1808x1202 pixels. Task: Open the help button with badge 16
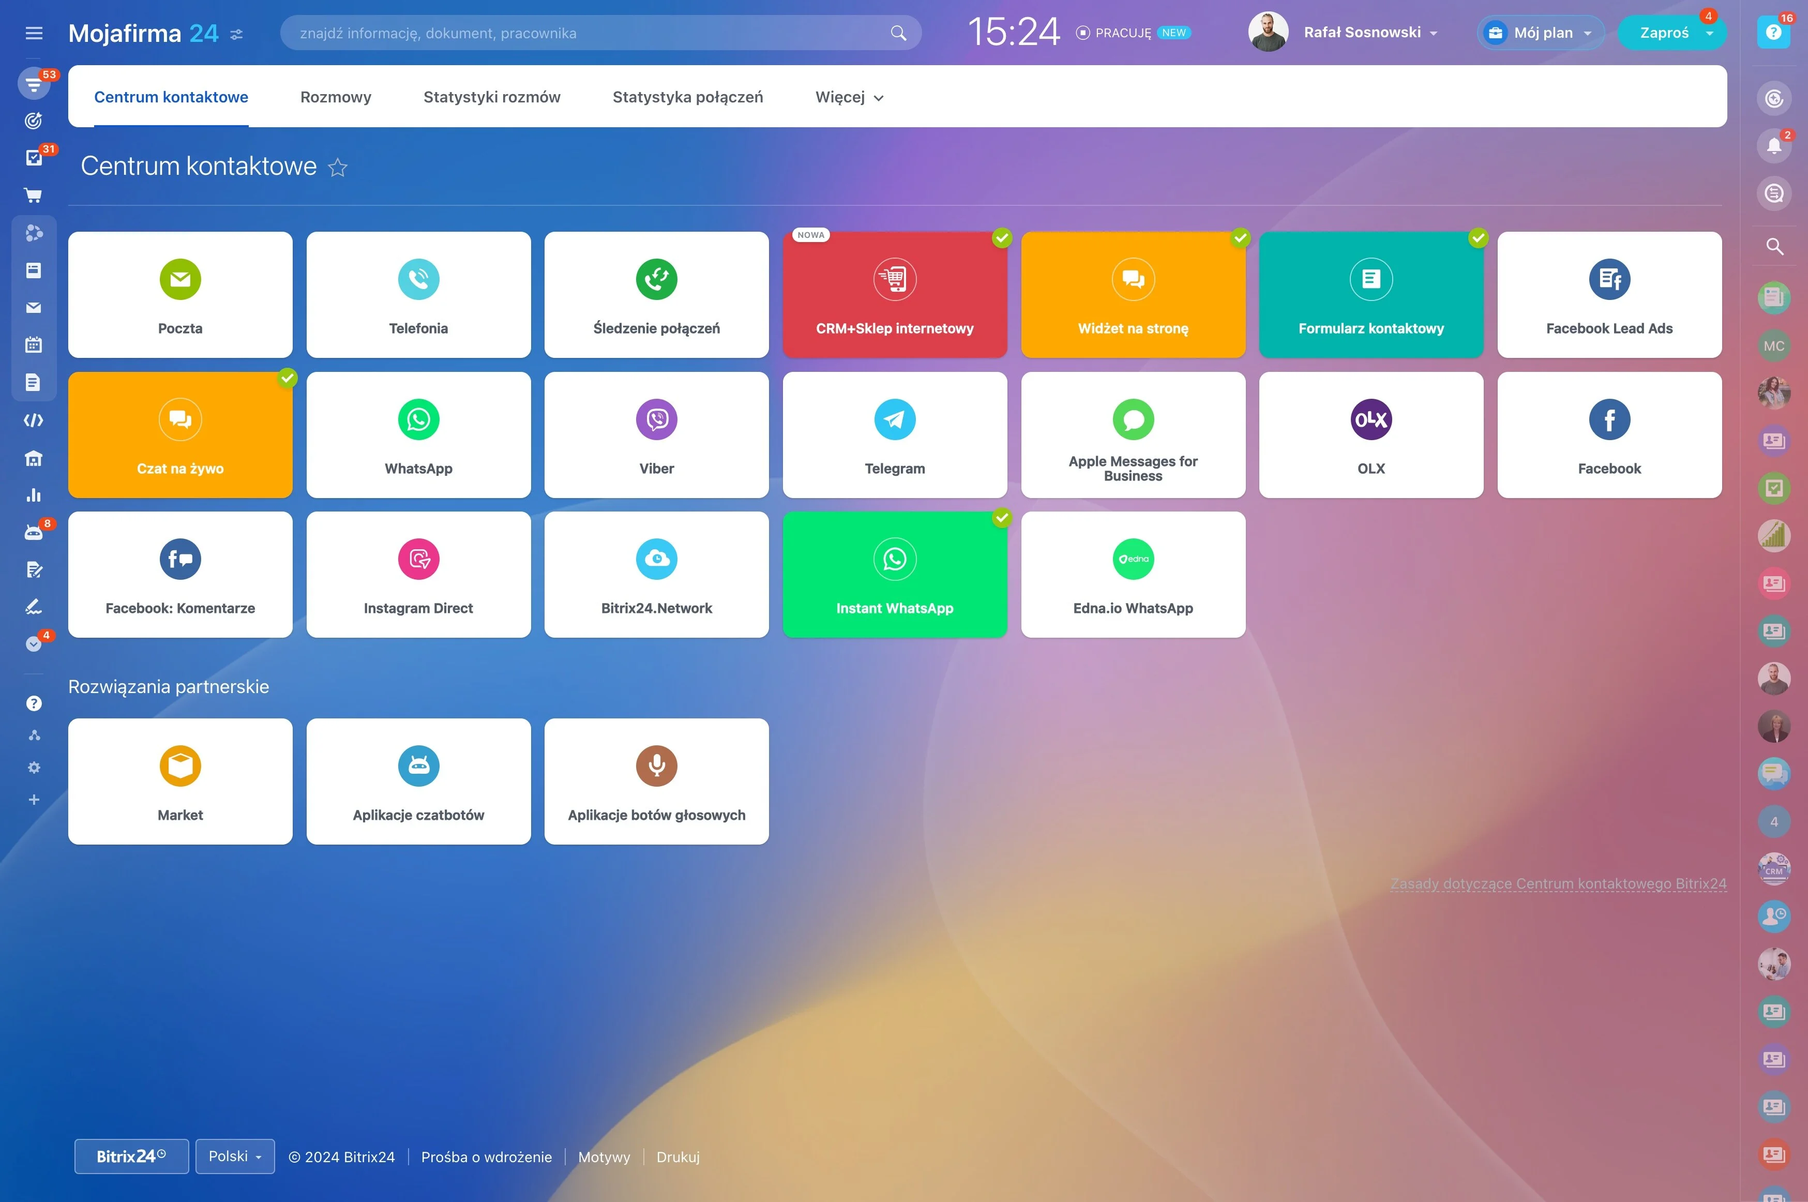click(1773, 32)
